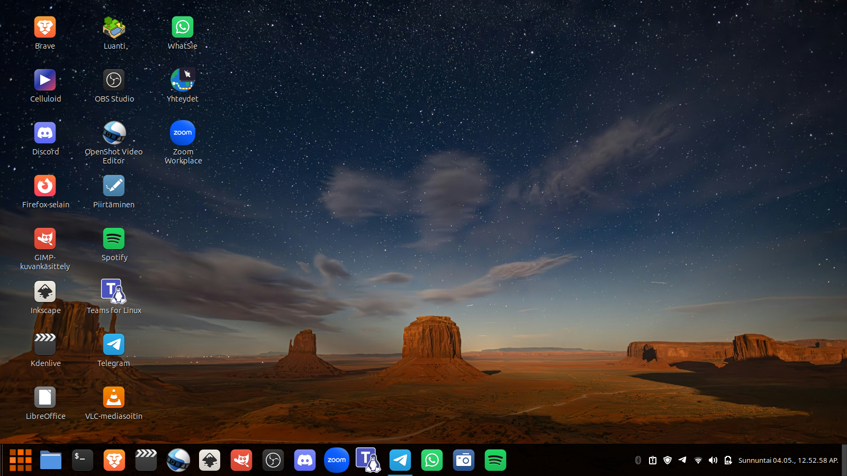
Task: Open calendar from the Sunnuntai 04.05. clock
Action: coord(788,460)
